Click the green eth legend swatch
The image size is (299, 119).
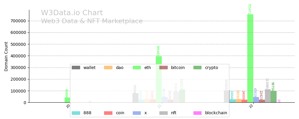pos(137,68)
